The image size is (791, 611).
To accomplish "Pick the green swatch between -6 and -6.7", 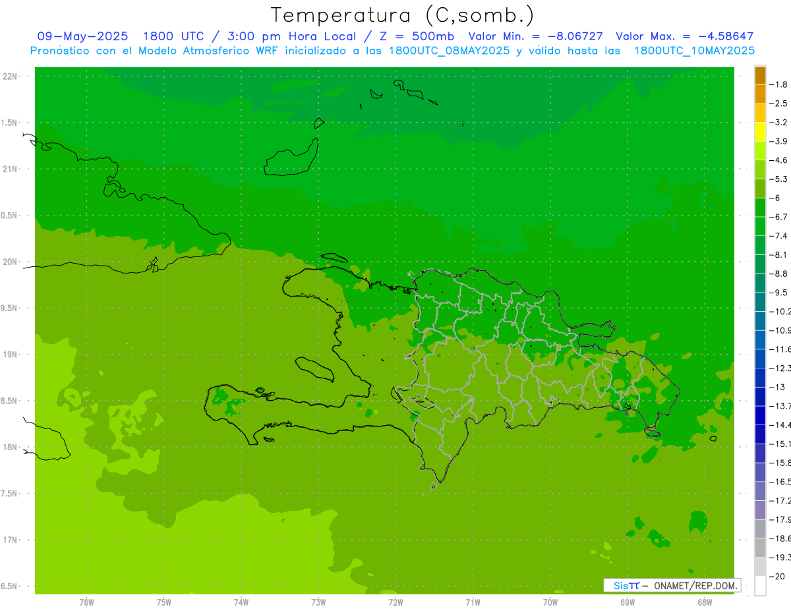I will 760,208.
